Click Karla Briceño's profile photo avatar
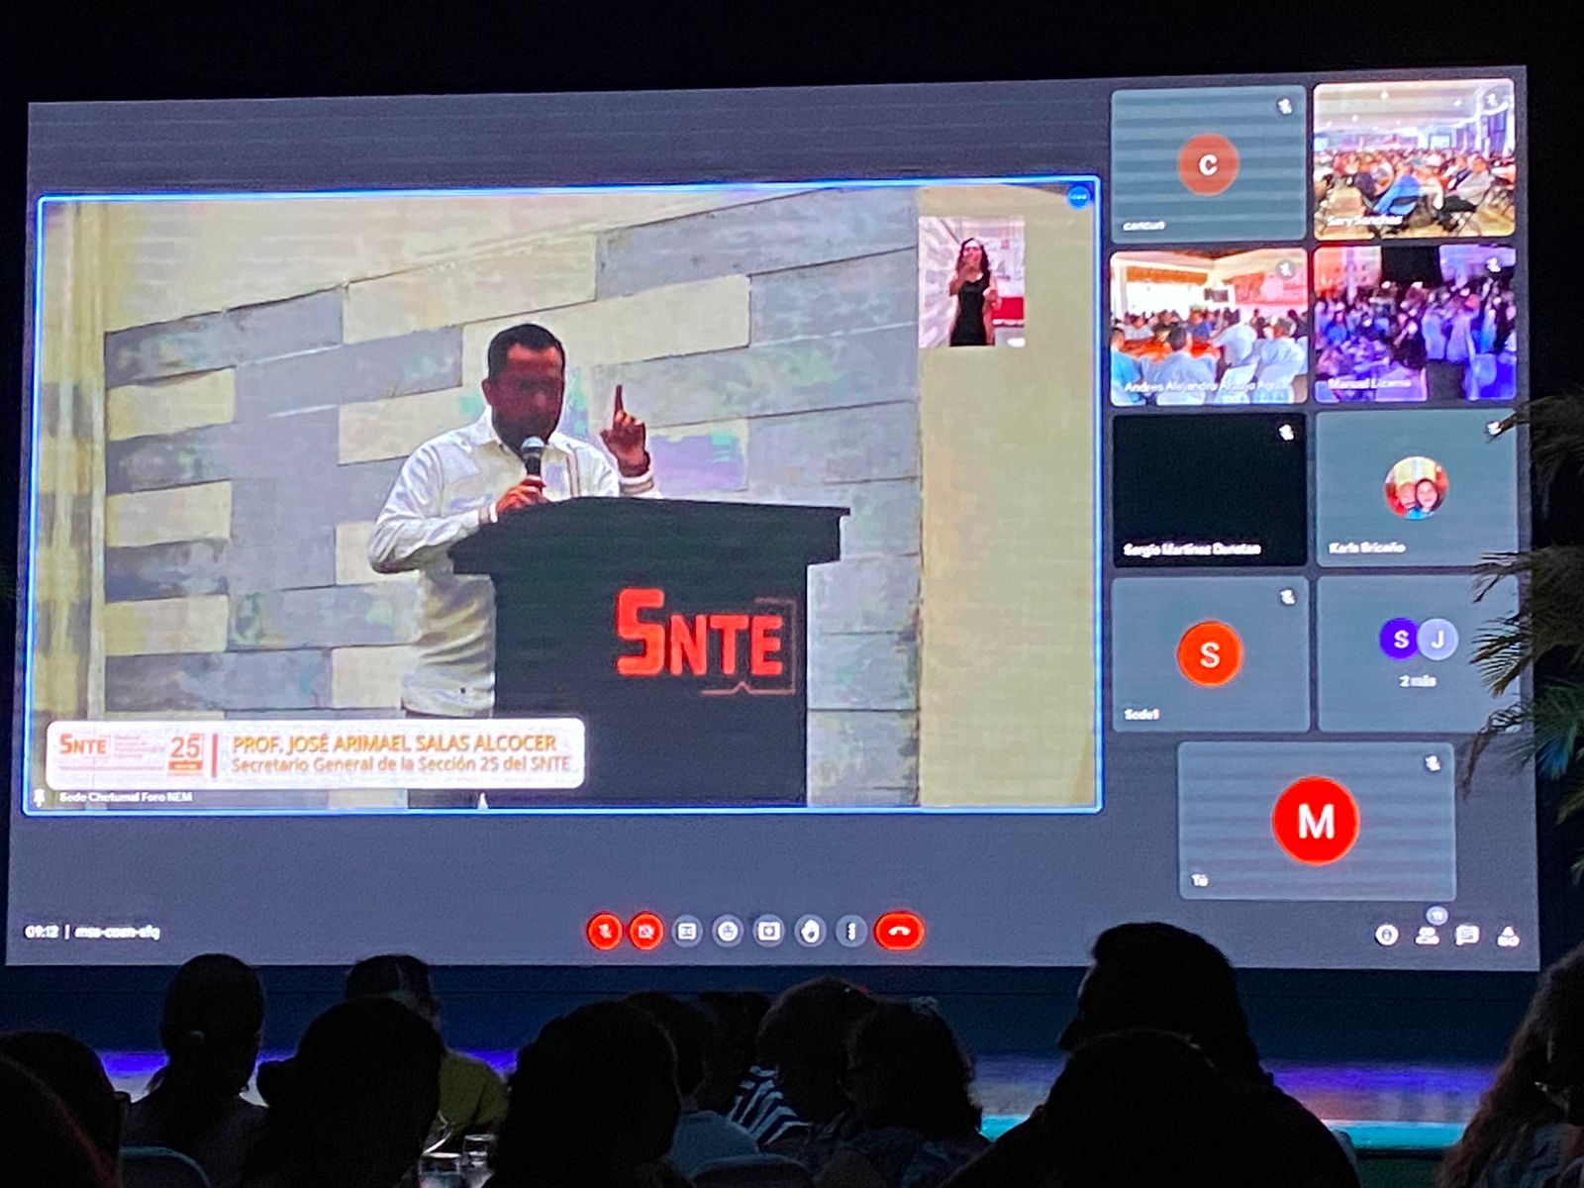 click(1416, 488)
